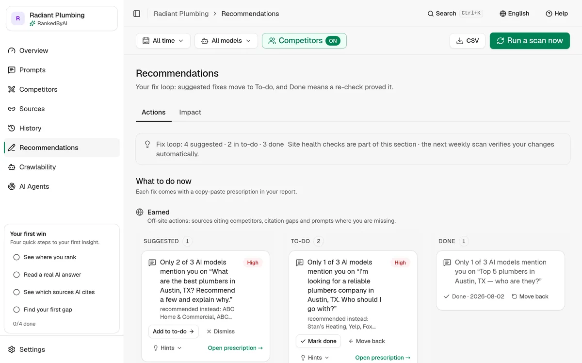Expand Hints on the Suggested card
This screenshot has height=363, width=582.
pyautogui.click(x=167, y=348)
